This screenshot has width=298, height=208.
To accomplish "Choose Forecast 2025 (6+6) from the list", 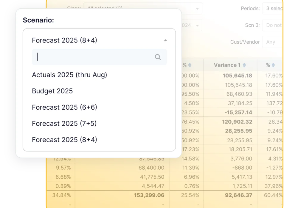I will point(65,107).
